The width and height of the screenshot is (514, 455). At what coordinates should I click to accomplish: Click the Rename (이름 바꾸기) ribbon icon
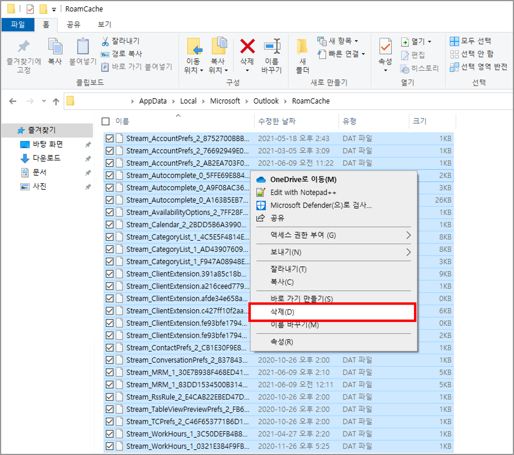(x=272, y=46)
